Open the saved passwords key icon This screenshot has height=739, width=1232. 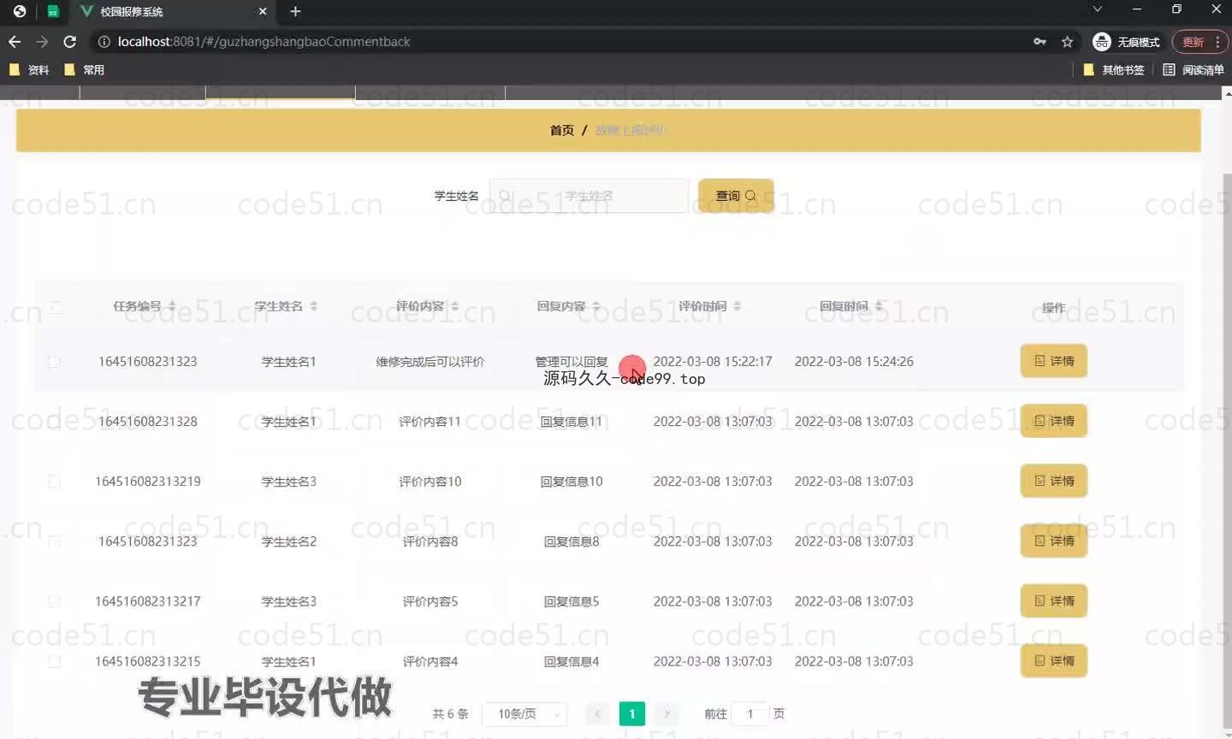click(1039, 41)
